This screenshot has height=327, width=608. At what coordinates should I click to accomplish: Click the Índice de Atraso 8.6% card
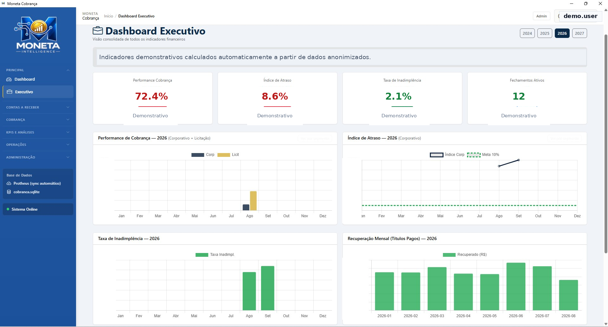pyautogui.click(x=277, y=98)
